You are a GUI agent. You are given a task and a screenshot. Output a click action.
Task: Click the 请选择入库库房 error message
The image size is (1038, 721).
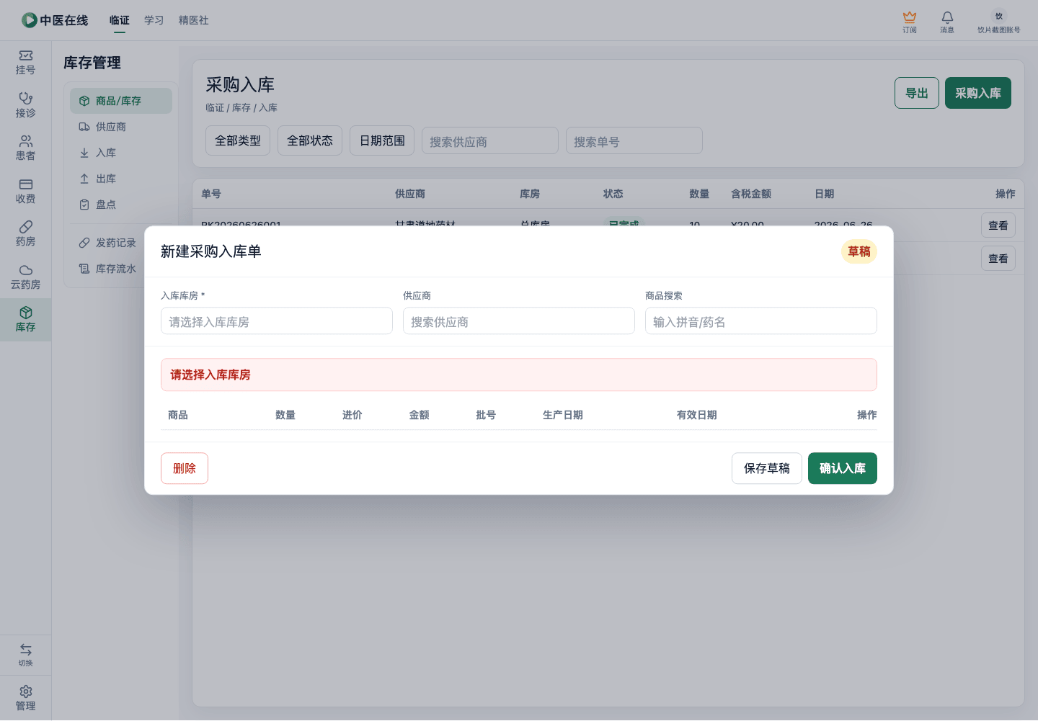point(519,375)
